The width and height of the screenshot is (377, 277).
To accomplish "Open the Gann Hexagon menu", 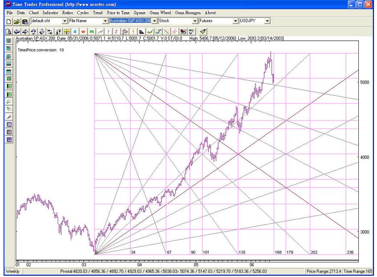I will pyautogui.click(x=188, y=13).
